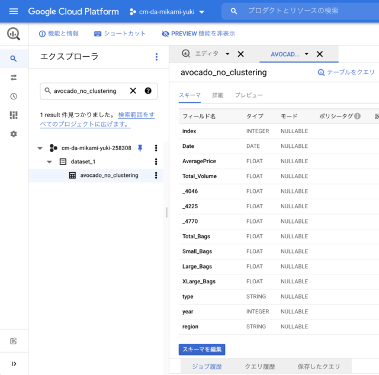Click the index field name
The width and height of the screenshot is (379, 375).
[189, 131]
